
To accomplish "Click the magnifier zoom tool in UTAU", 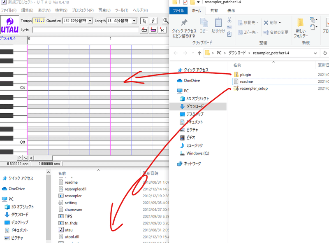I will 166,21.
